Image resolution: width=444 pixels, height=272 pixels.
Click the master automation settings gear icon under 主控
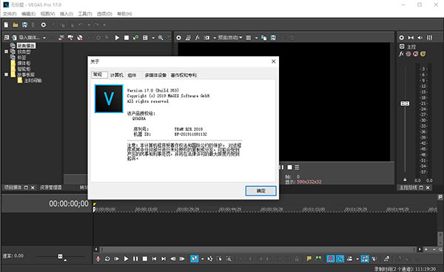408,54
